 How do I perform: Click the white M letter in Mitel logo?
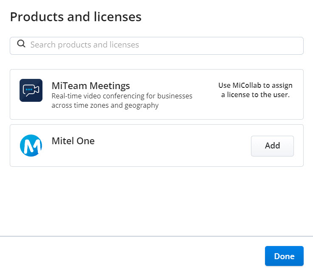31,146
